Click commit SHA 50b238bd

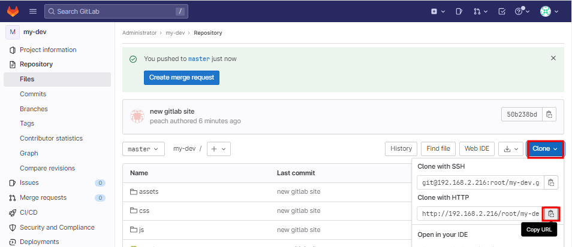pos(522,115)
